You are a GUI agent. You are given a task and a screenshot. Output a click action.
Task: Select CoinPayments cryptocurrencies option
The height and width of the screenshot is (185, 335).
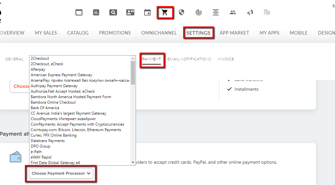point(80,124)
